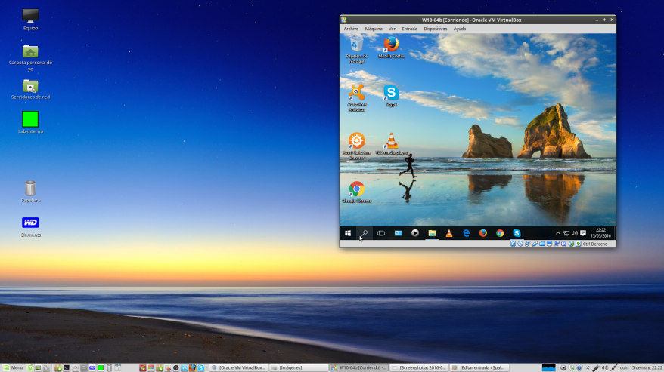The height and width of the screenshot is (372, 664).
Task: Select the VLC media player desktop shortcut
Action: (391, 143)
